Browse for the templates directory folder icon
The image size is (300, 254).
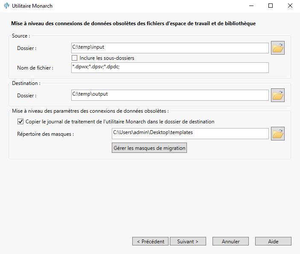(x=278, y=134)
